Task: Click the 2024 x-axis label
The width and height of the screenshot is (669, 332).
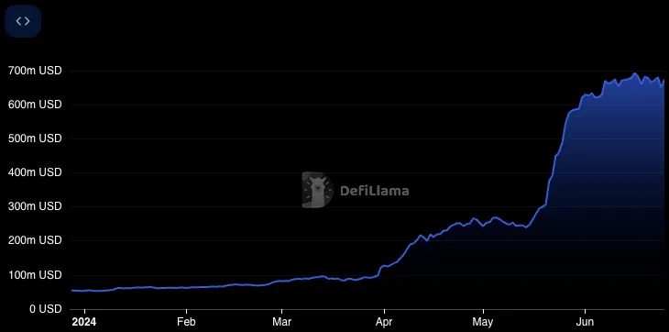Action: click(84, 322)
